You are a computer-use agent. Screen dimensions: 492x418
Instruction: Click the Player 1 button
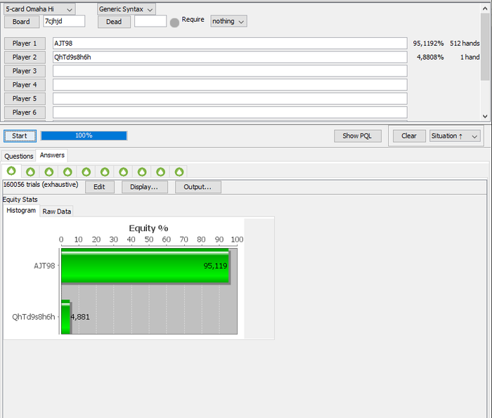[x=25, y=44]
